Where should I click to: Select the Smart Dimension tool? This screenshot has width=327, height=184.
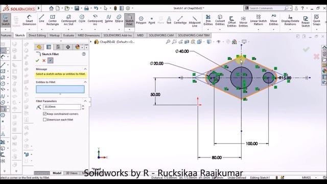point(29,20)
